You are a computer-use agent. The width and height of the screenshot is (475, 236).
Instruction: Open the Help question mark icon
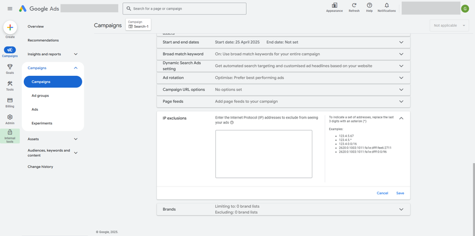(x=369, y=6)
